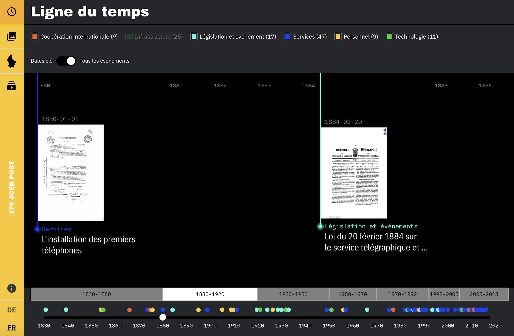The width and height of the screenshot is (514, 336).
Task: Click the info icon in sidebar
Action: [x=12, y=288]
